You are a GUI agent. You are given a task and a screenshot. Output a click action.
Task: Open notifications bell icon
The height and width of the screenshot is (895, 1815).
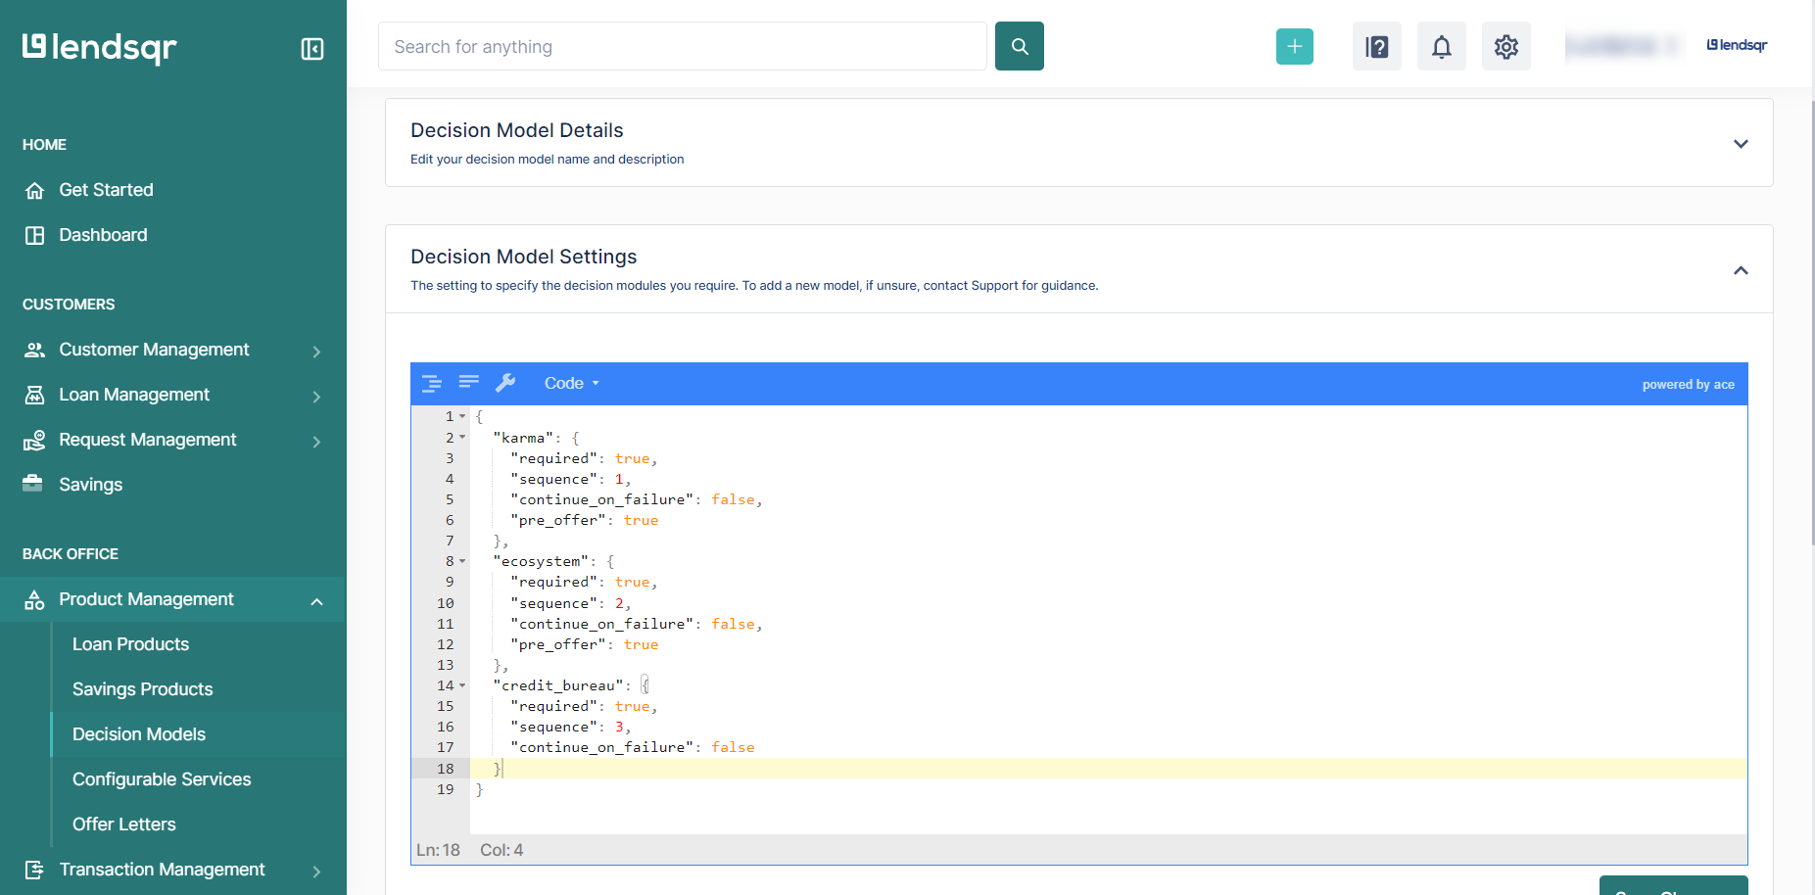pos(1442,46)
